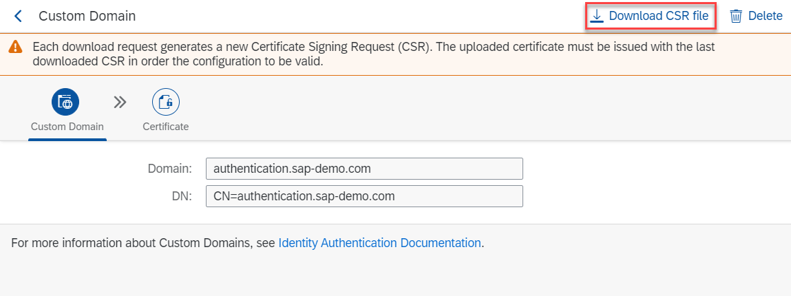Viewport: 791px width, 296px height.
Task: Click the Download CSR file text
Action: 658,16
